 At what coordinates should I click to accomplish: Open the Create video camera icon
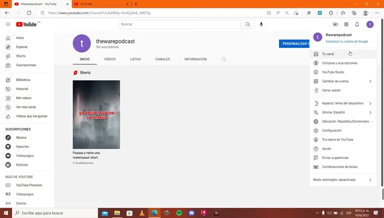coord(335,24)
